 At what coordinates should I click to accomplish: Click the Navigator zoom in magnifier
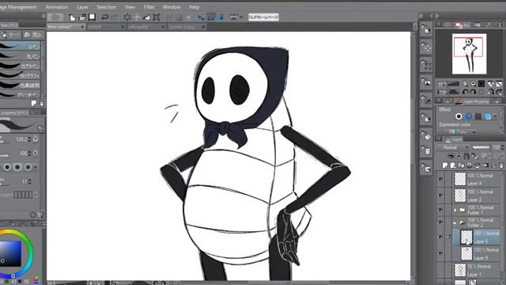click(473, 84)
